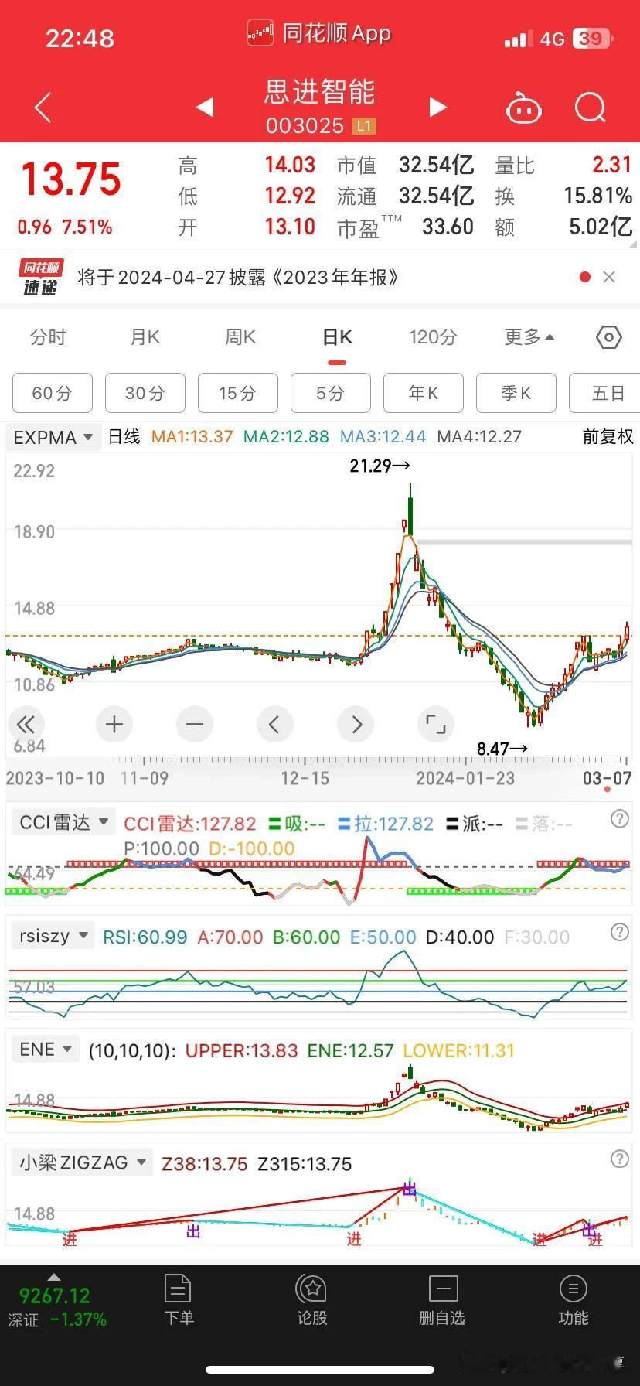Image resolution: width=640 pixels, height=1386 pixels.
Task: Open 小梁ZIGZAG indicator help icon
Action: click(620, 1159)
